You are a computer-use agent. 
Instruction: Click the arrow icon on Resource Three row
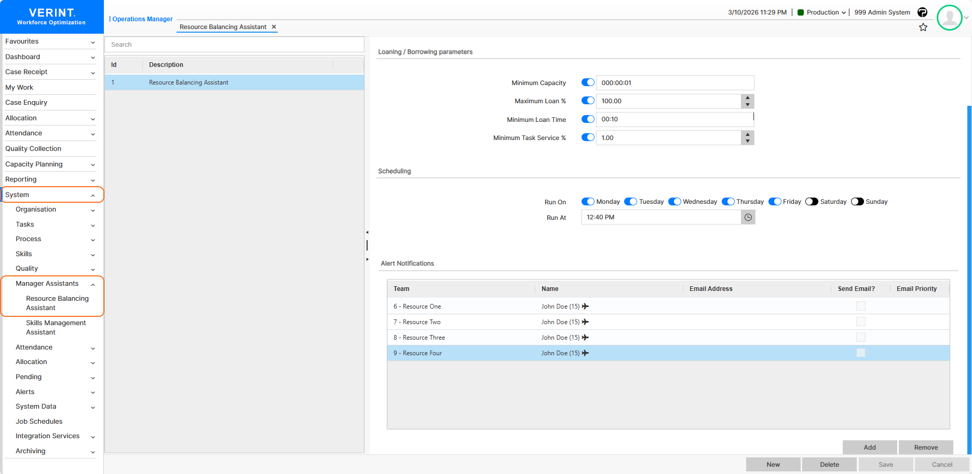pos(585,338)
